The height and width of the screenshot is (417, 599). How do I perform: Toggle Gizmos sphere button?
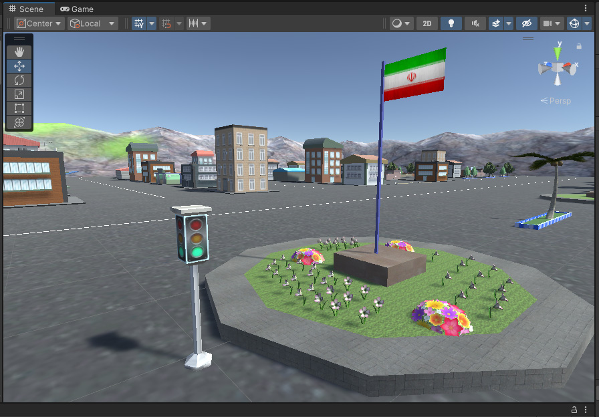[574, 23]
